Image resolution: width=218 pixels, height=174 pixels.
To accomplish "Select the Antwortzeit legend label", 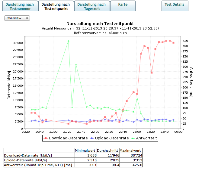I will pos(146,138).
